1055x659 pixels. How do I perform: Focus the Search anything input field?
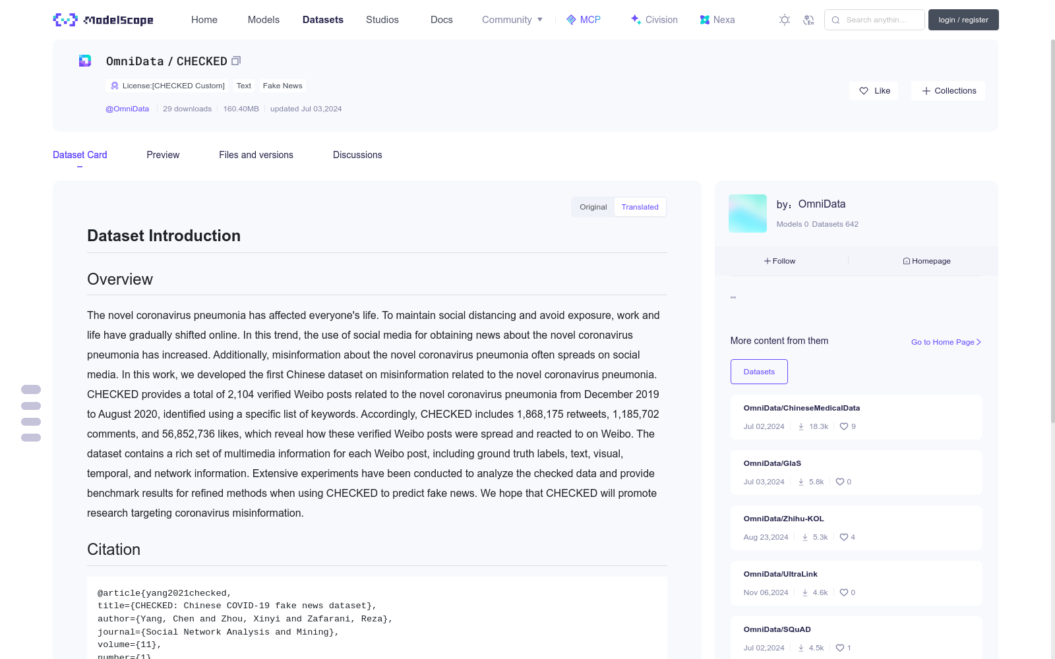pos(874,20)
